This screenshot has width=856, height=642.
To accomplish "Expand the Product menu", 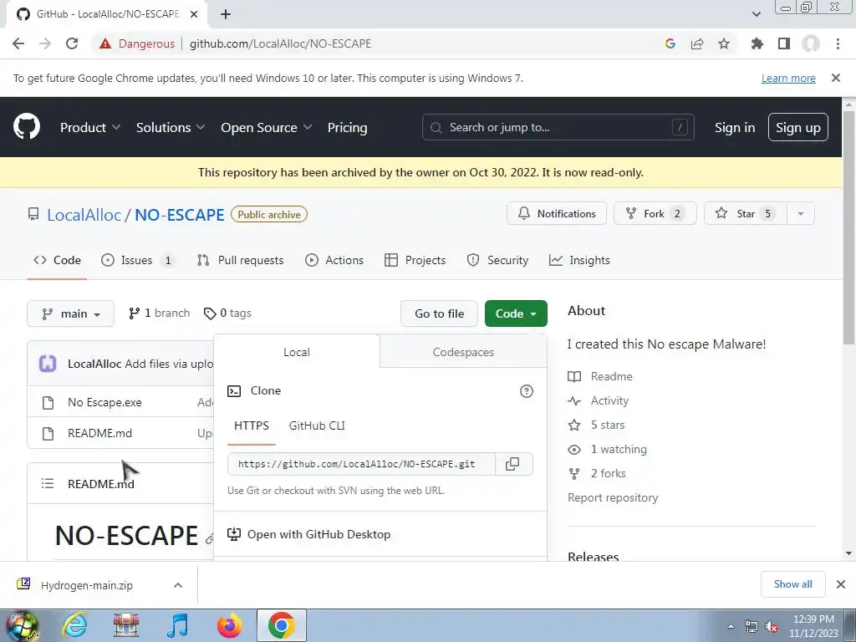I will point(90,127).
